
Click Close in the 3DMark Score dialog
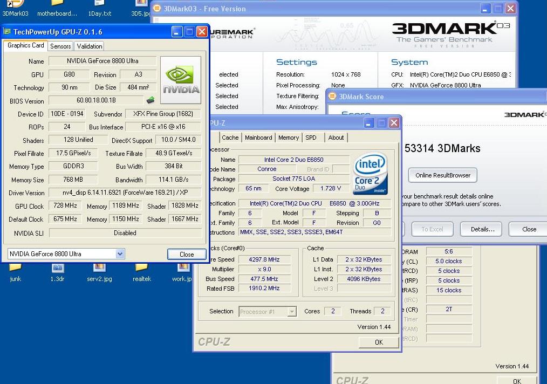[x=529, y=229]
